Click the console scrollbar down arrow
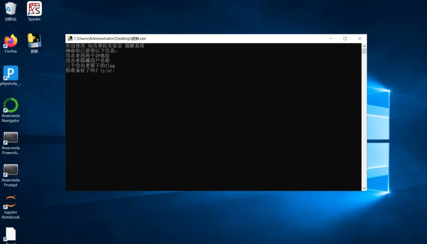427x244 pixels. pyautogui.click(x=364, y=188)
